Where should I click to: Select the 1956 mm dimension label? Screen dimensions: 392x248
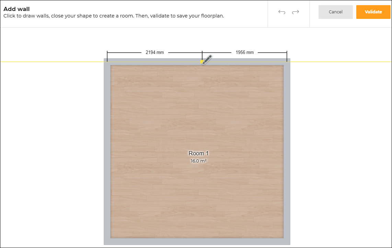coord(244,53)
